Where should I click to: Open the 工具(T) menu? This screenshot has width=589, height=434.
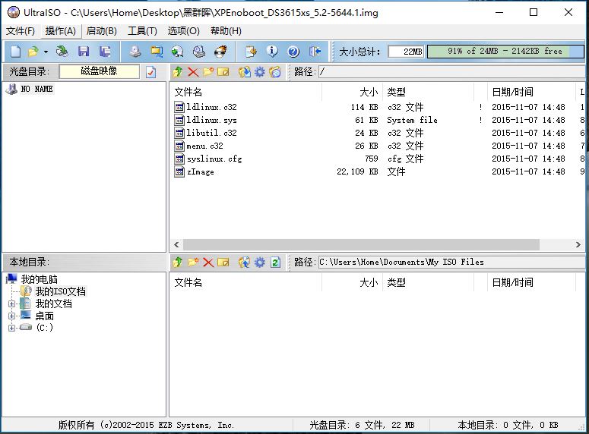[x=142, y=31]
